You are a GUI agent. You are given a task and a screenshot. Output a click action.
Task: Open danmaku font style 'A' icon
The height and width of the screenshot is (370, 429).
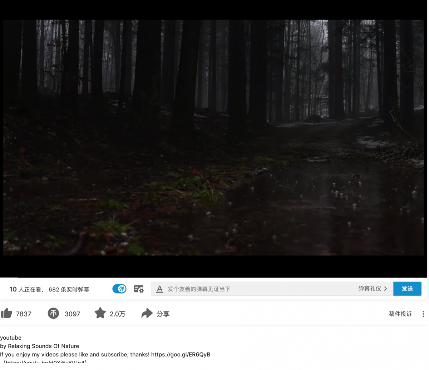click(160, 289)
